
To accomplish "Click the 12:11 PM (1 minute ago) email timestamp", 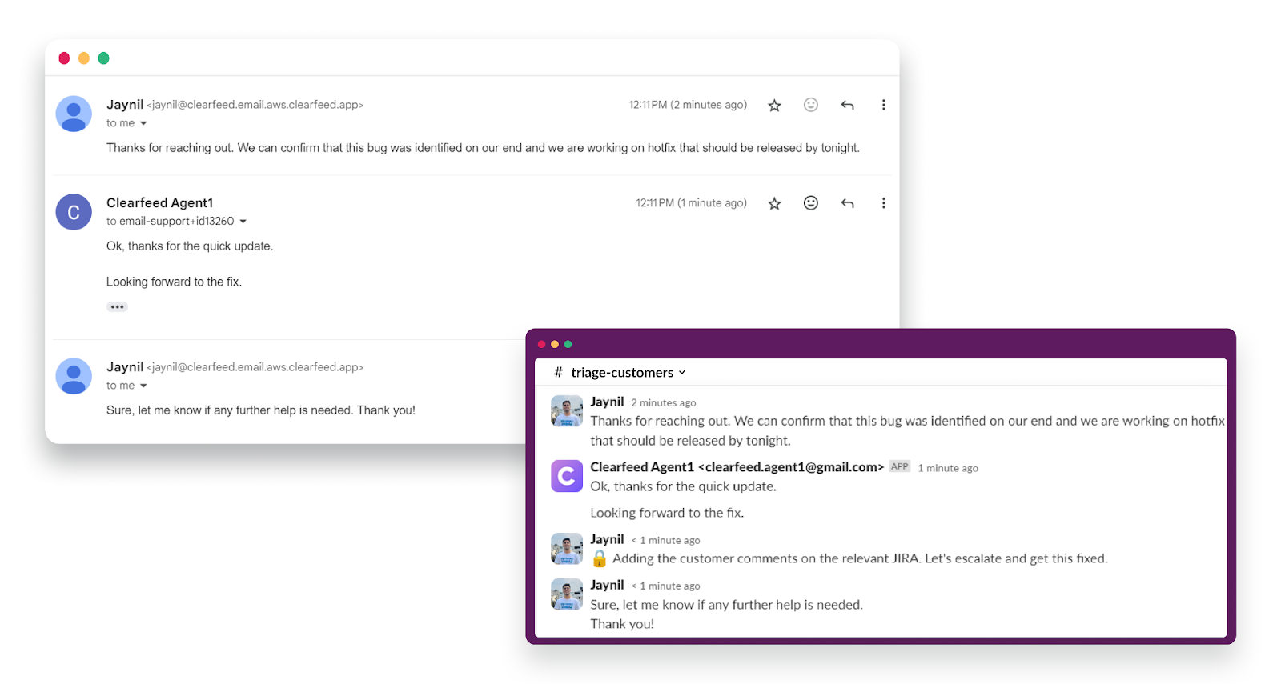I will (692, 203).
